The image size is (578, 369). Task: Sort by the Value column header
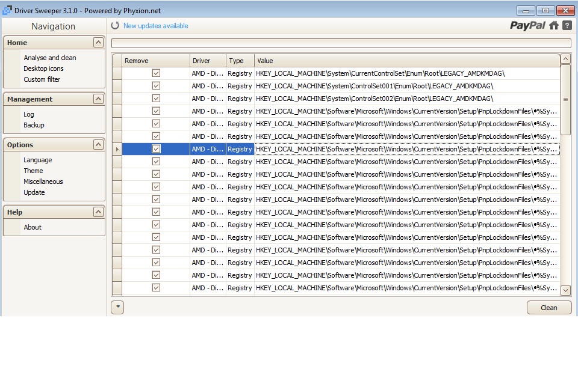click(x=407, y=61)
